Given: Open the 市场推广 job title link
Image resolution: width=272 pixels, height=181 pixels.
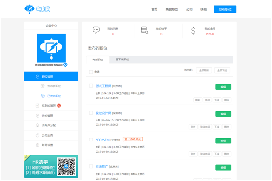Looking at the screenshot, I should click(102, 167).
